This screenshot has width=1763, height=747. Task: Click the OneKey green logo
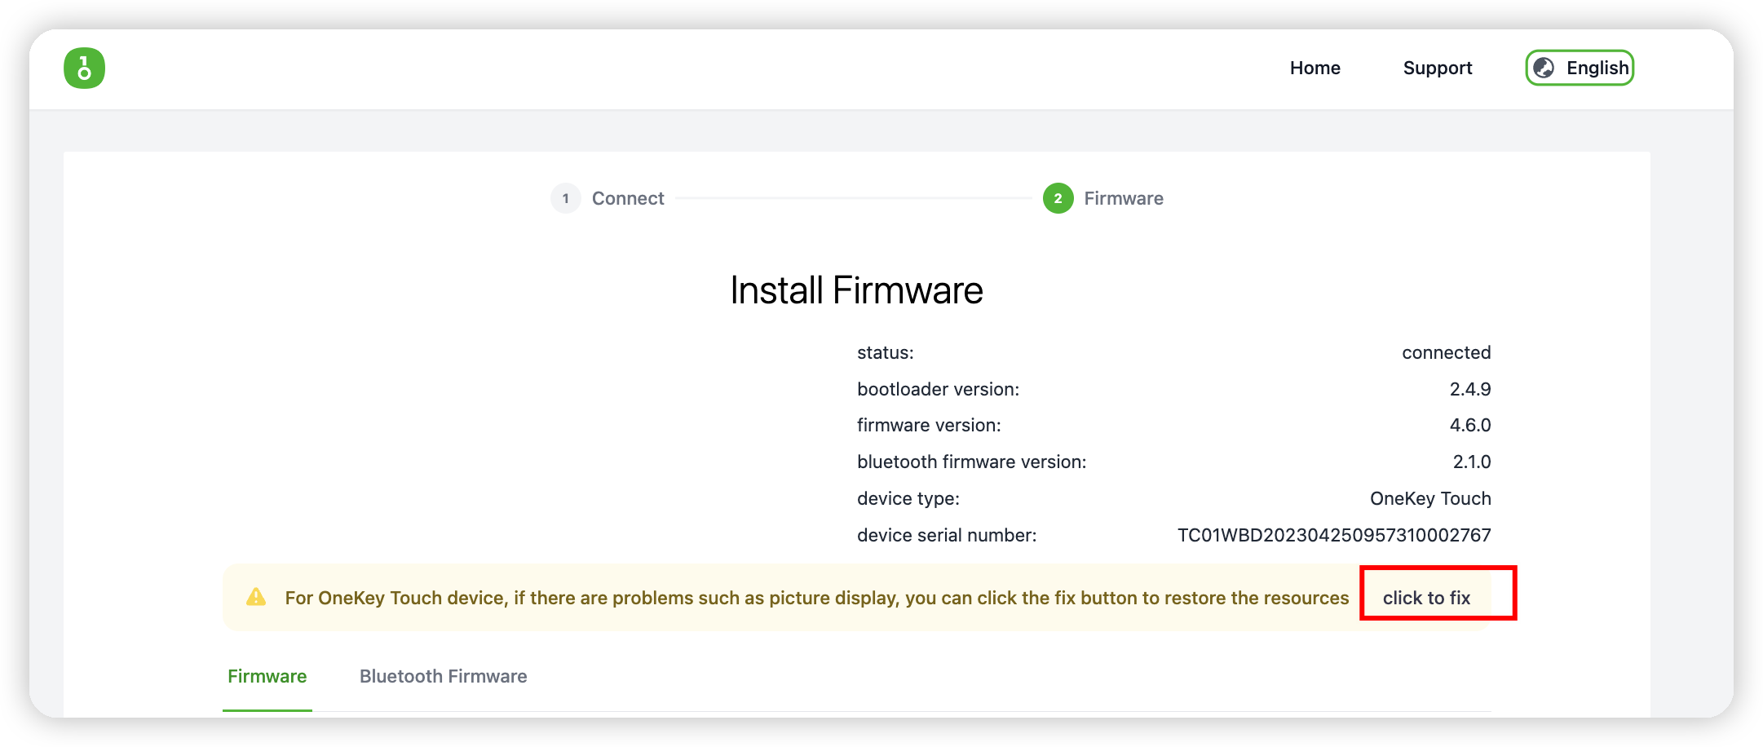[x=84, y=68]
